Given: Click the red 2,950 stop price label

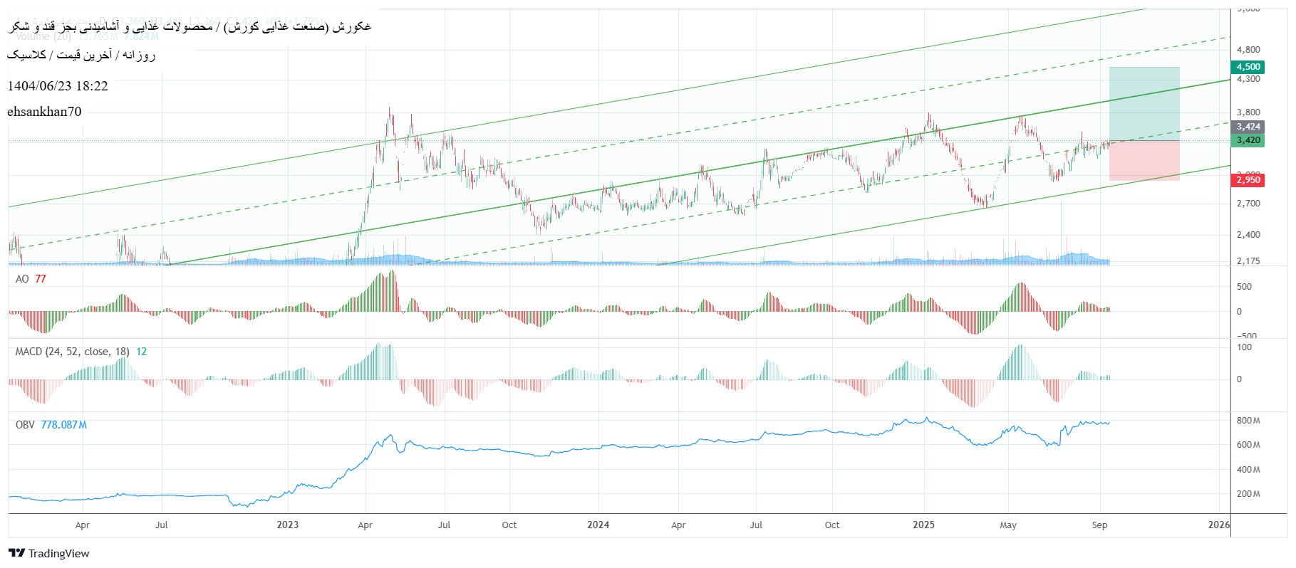Looking at the screenshot, I should click(x=1248, y=180).
